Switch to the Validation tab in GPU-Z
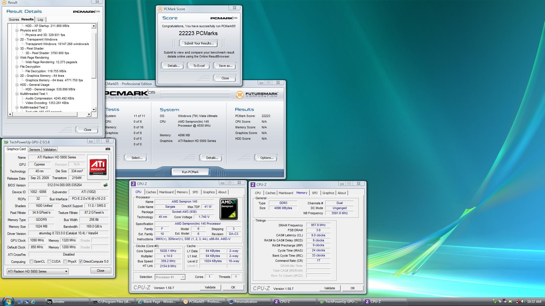The image size is (545, 306). point(50,150)
